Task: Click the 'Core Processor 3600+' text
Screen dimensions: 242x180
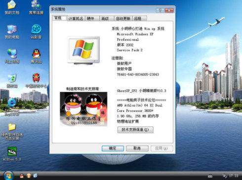Action: coord(135,110)
